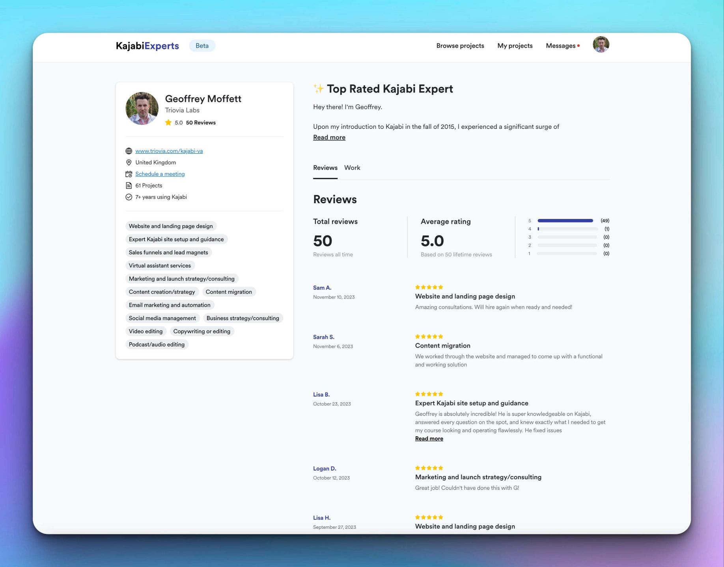
Task: Expand Geoffrey's bio with Read more
Action: pyautogui.click(x=329, y=137)
